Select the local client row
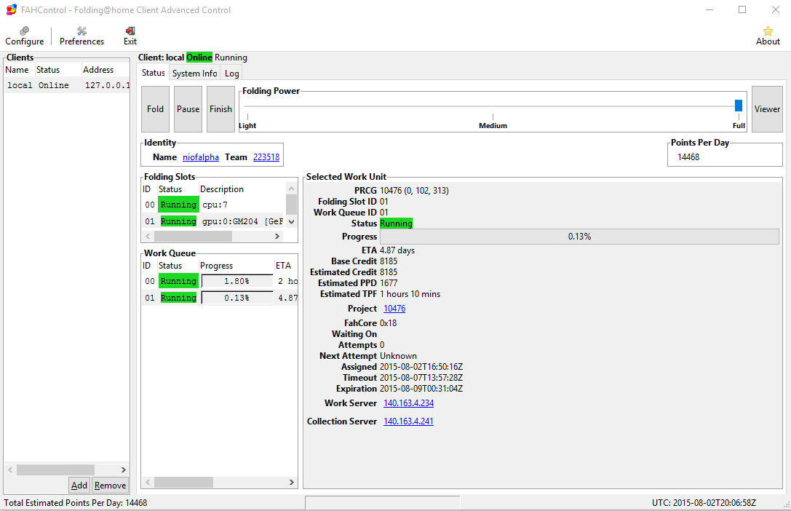The image size is (791, 511). tap(67, 85)
